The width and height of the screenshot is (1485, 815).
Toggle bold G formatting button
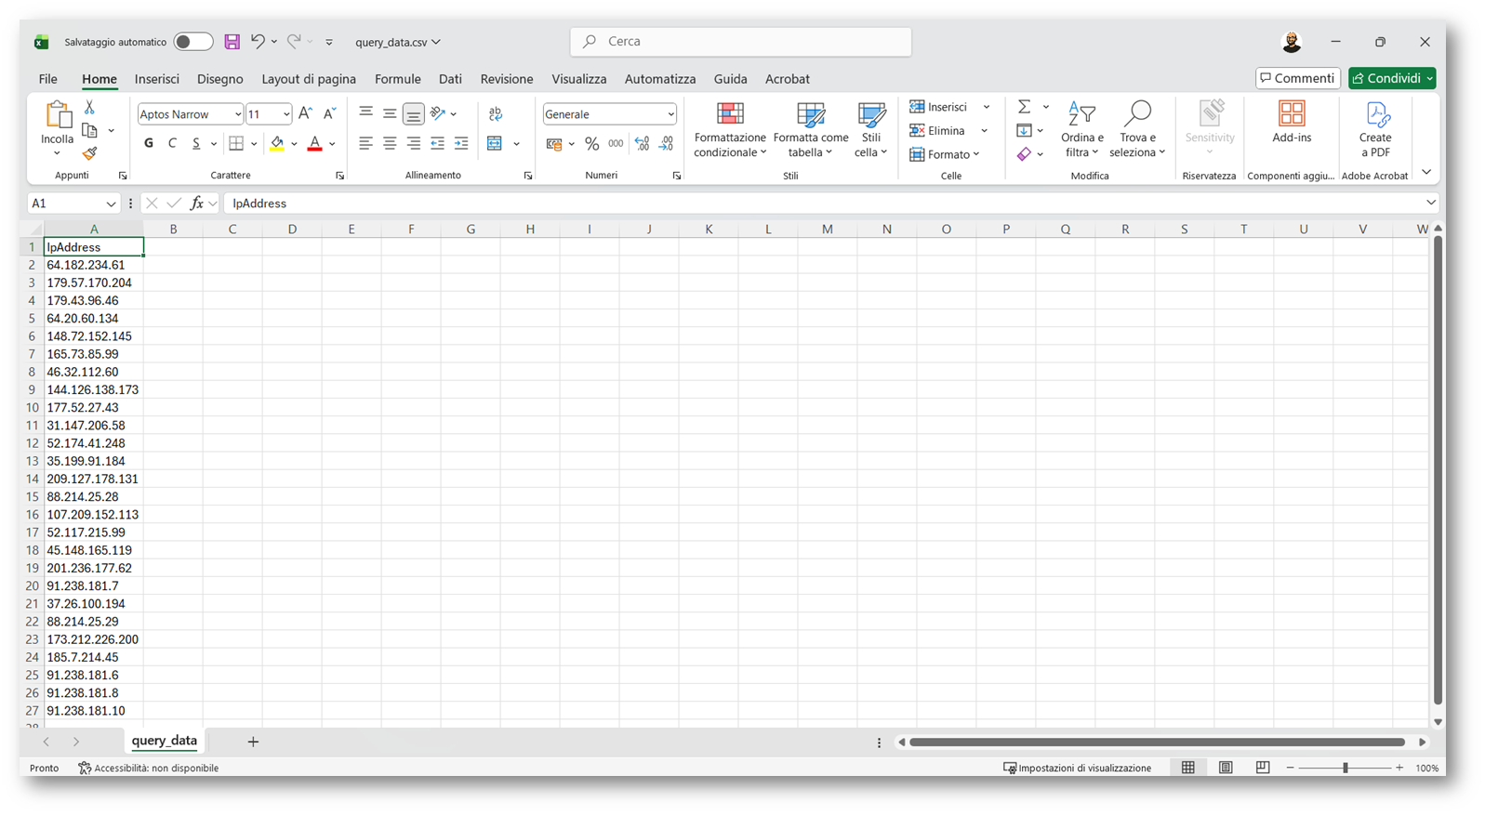coord(149,143)
